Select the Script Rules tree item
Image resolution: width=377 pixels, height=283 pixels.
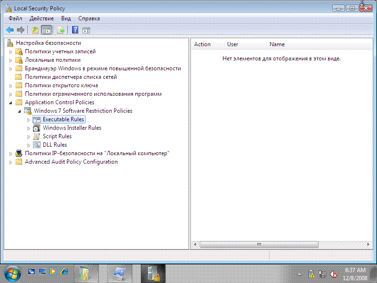[57, 136]
